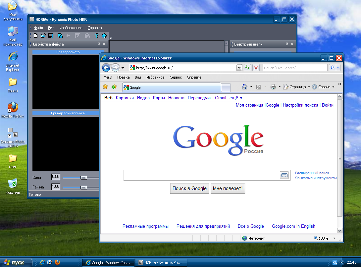Select the Google browser tab
Screen dimensions: 361x267
point(172,87)
